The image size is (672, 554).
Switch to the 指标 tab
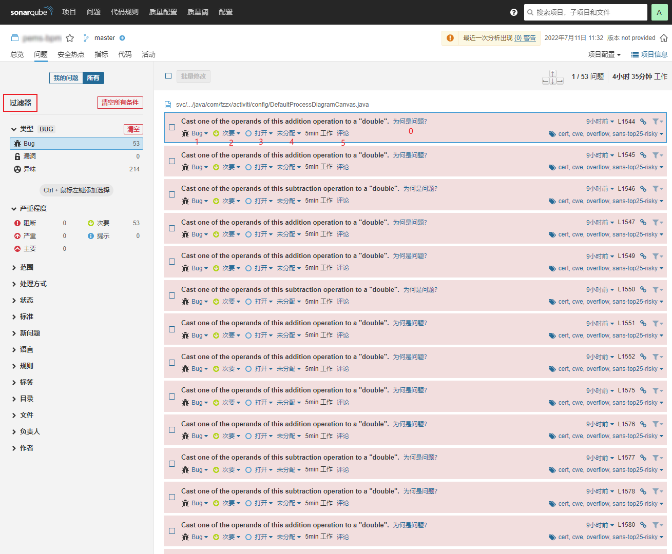(101, 54)
